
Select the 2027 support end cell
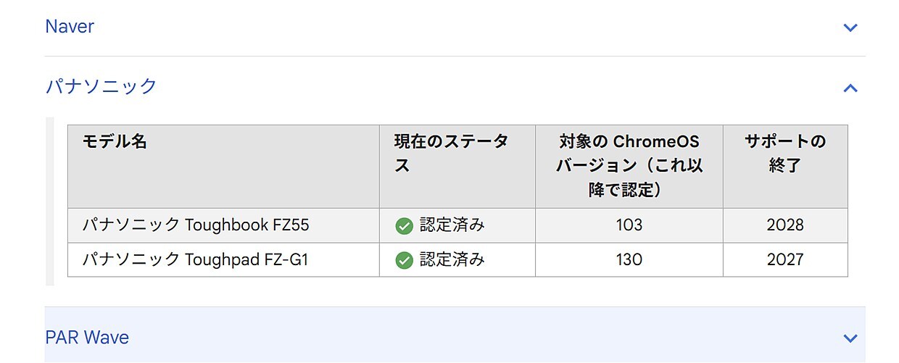[x=785, y=259]
